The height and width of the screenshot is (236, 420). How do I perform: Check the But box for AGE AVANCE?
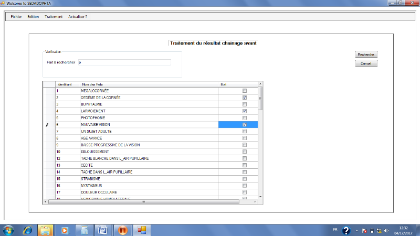pos(245,138)
